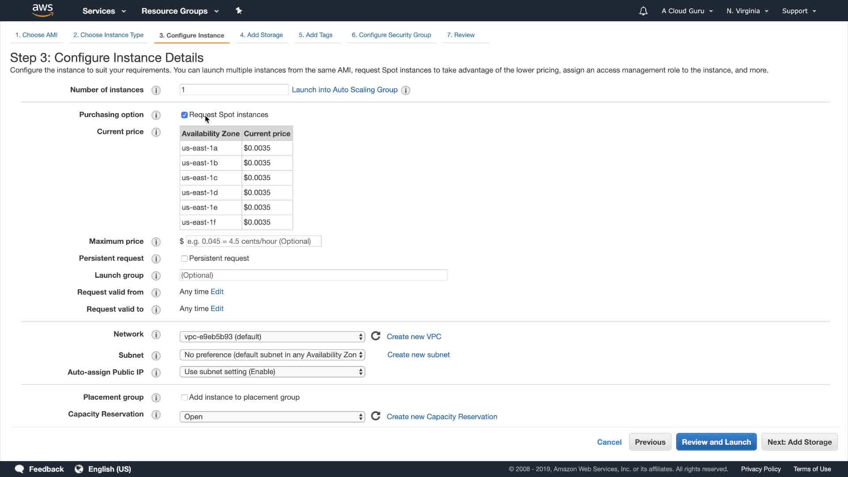Enable the Persistent request checkbox
Viewport: 848px width, 477px height.
tap(184, 259)
